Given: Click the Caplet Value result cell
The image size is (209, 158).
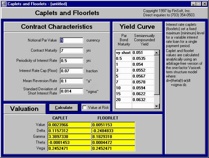Looking at the screenshot, I should [69, 125].
